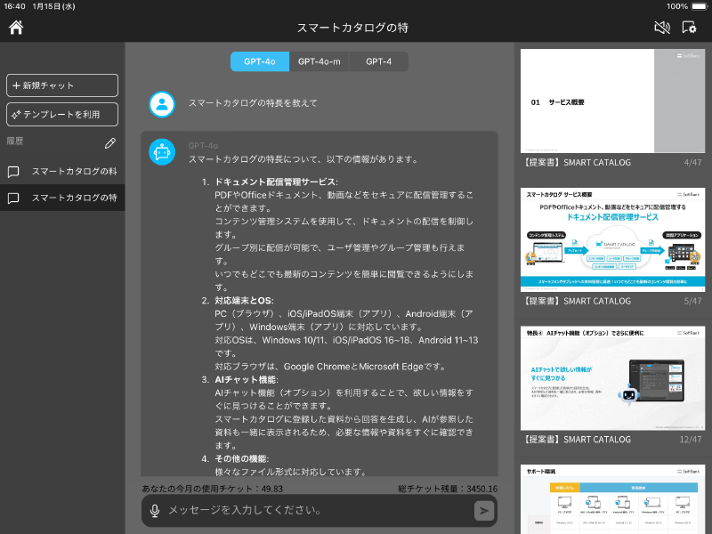Open the display settings gear icon

pyautogui.click(x=689, y=28)
